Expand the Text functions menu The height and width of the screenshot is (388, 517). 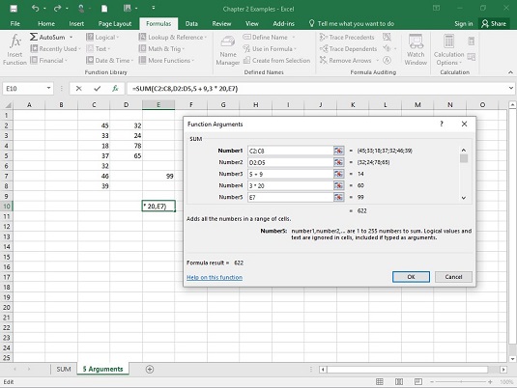(98, 49)
